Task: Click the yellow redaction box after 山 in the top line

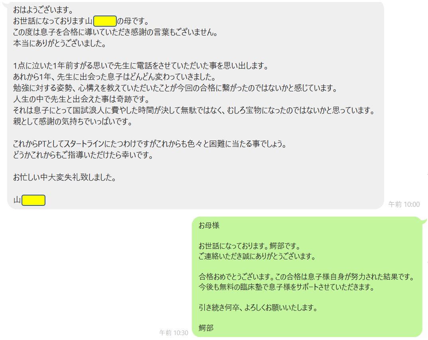Action: (x=105, y=21)
